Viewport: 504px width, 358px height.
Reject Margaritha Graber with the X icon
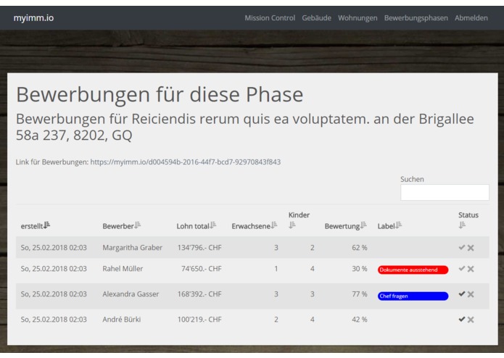471,248
